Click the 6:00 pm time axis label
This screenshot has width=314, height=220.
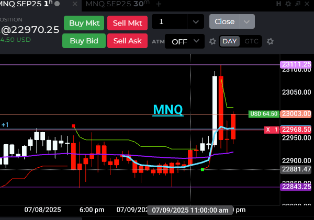[x=92, y=210]
